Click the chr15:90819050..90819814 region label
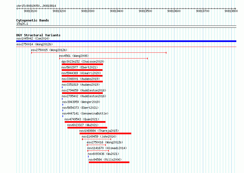This screenshot has width=244, height=173. point(36,6)
